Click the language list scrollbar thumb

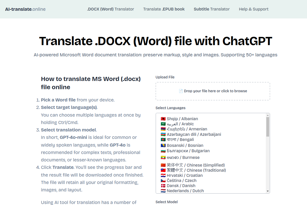[268, 127]
